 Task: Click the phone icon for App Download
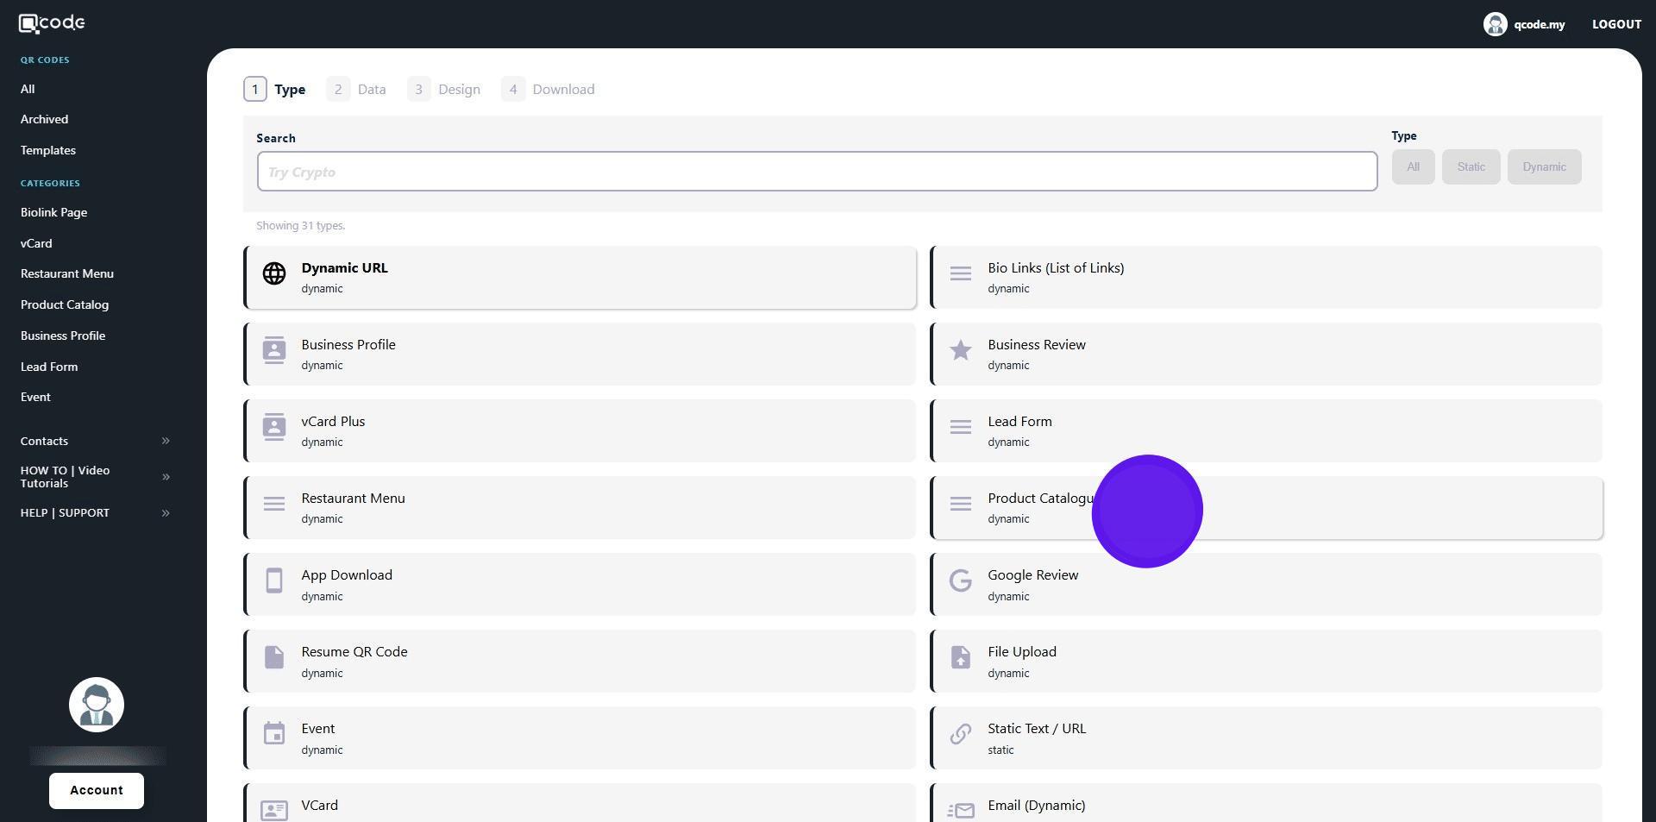tap(274, 580)
